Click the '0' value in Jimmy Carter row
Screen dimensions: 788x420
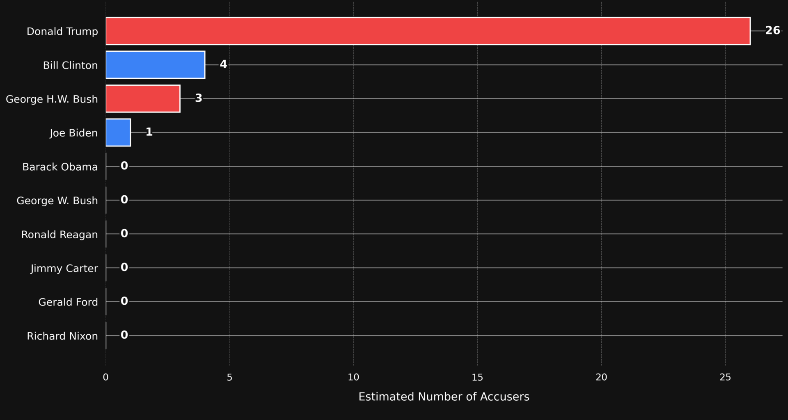[x=124, y=267]
